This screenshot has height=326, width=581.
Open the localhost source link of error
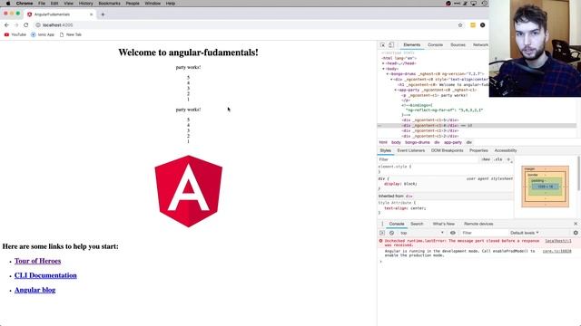[558, 241]
